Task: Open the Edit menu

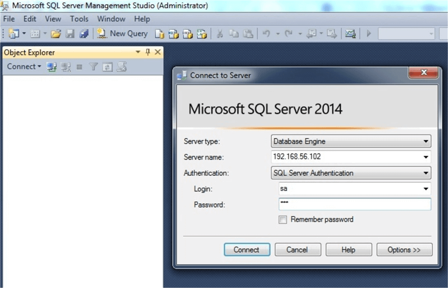Action: click(x=30, y=19)
